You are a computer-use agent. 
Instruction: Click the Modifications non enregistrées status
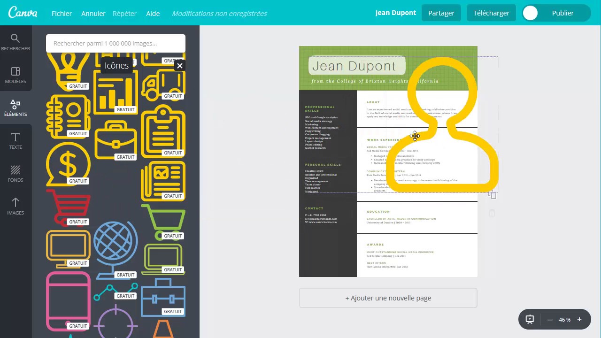click(219, 13)
